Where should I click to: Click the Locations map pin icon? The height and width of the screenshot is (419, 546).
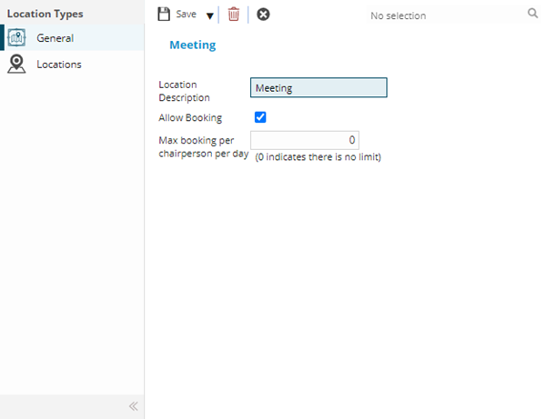pyautogui.click(x=16, y=65)
